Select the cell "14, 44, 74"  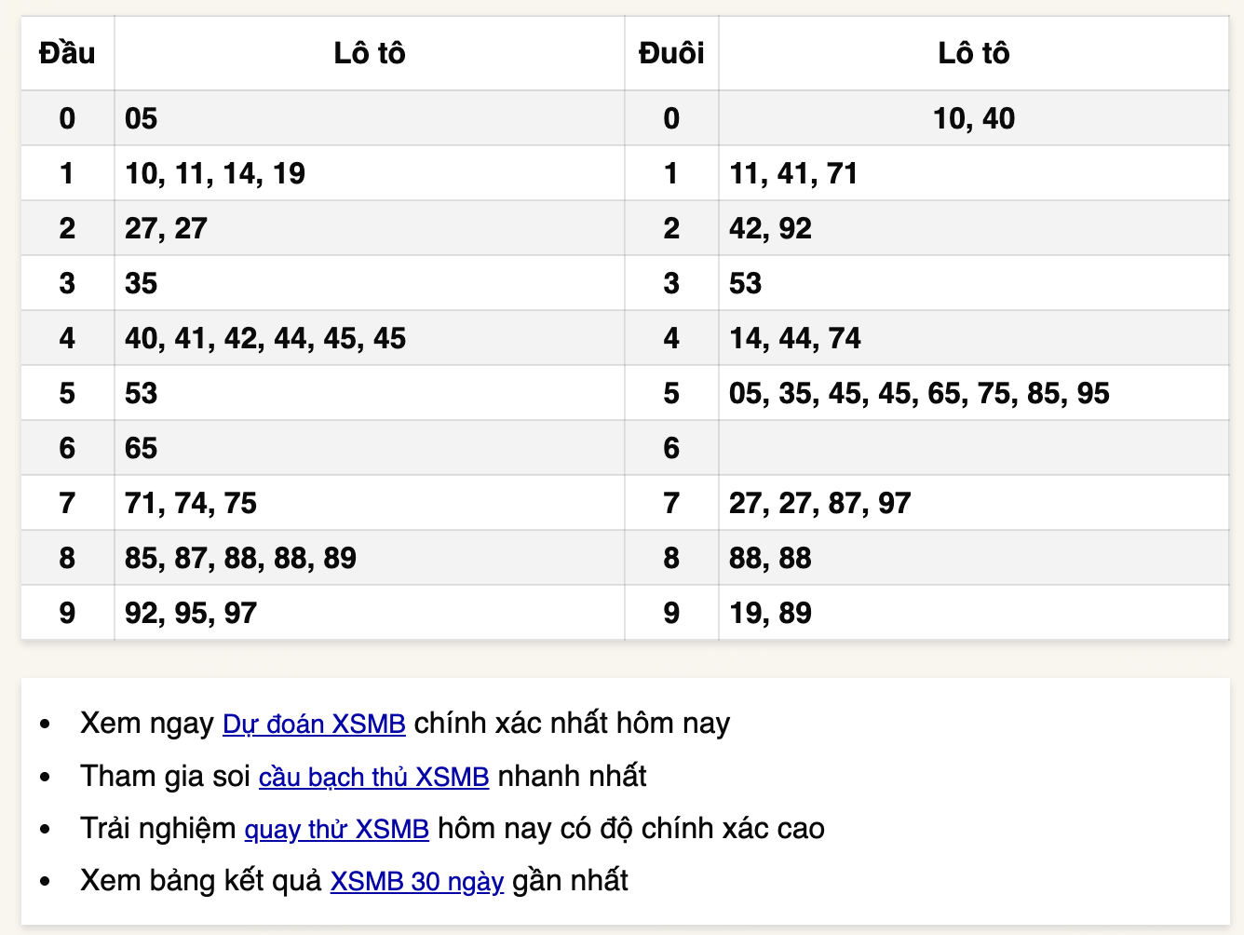pyautogui.click(x=795, y=338)
